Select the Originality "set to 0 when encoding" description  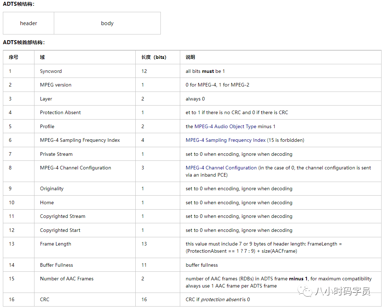[x=239, y=188]
